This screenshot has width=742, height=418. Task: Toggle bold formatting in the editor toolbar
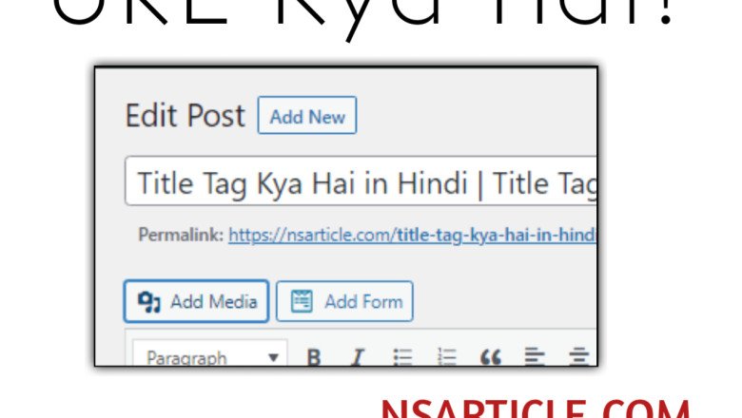(314, 358)
